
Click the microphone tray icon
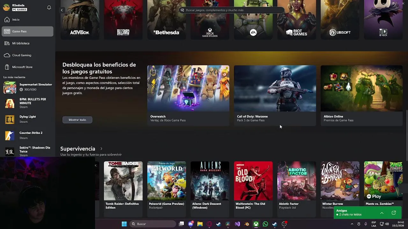[366, 224]
